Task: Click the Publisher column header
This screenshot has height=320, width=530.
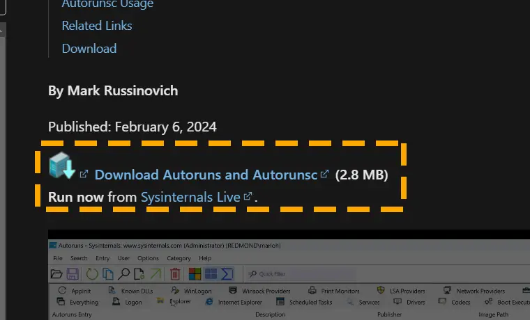Action: 389,314
